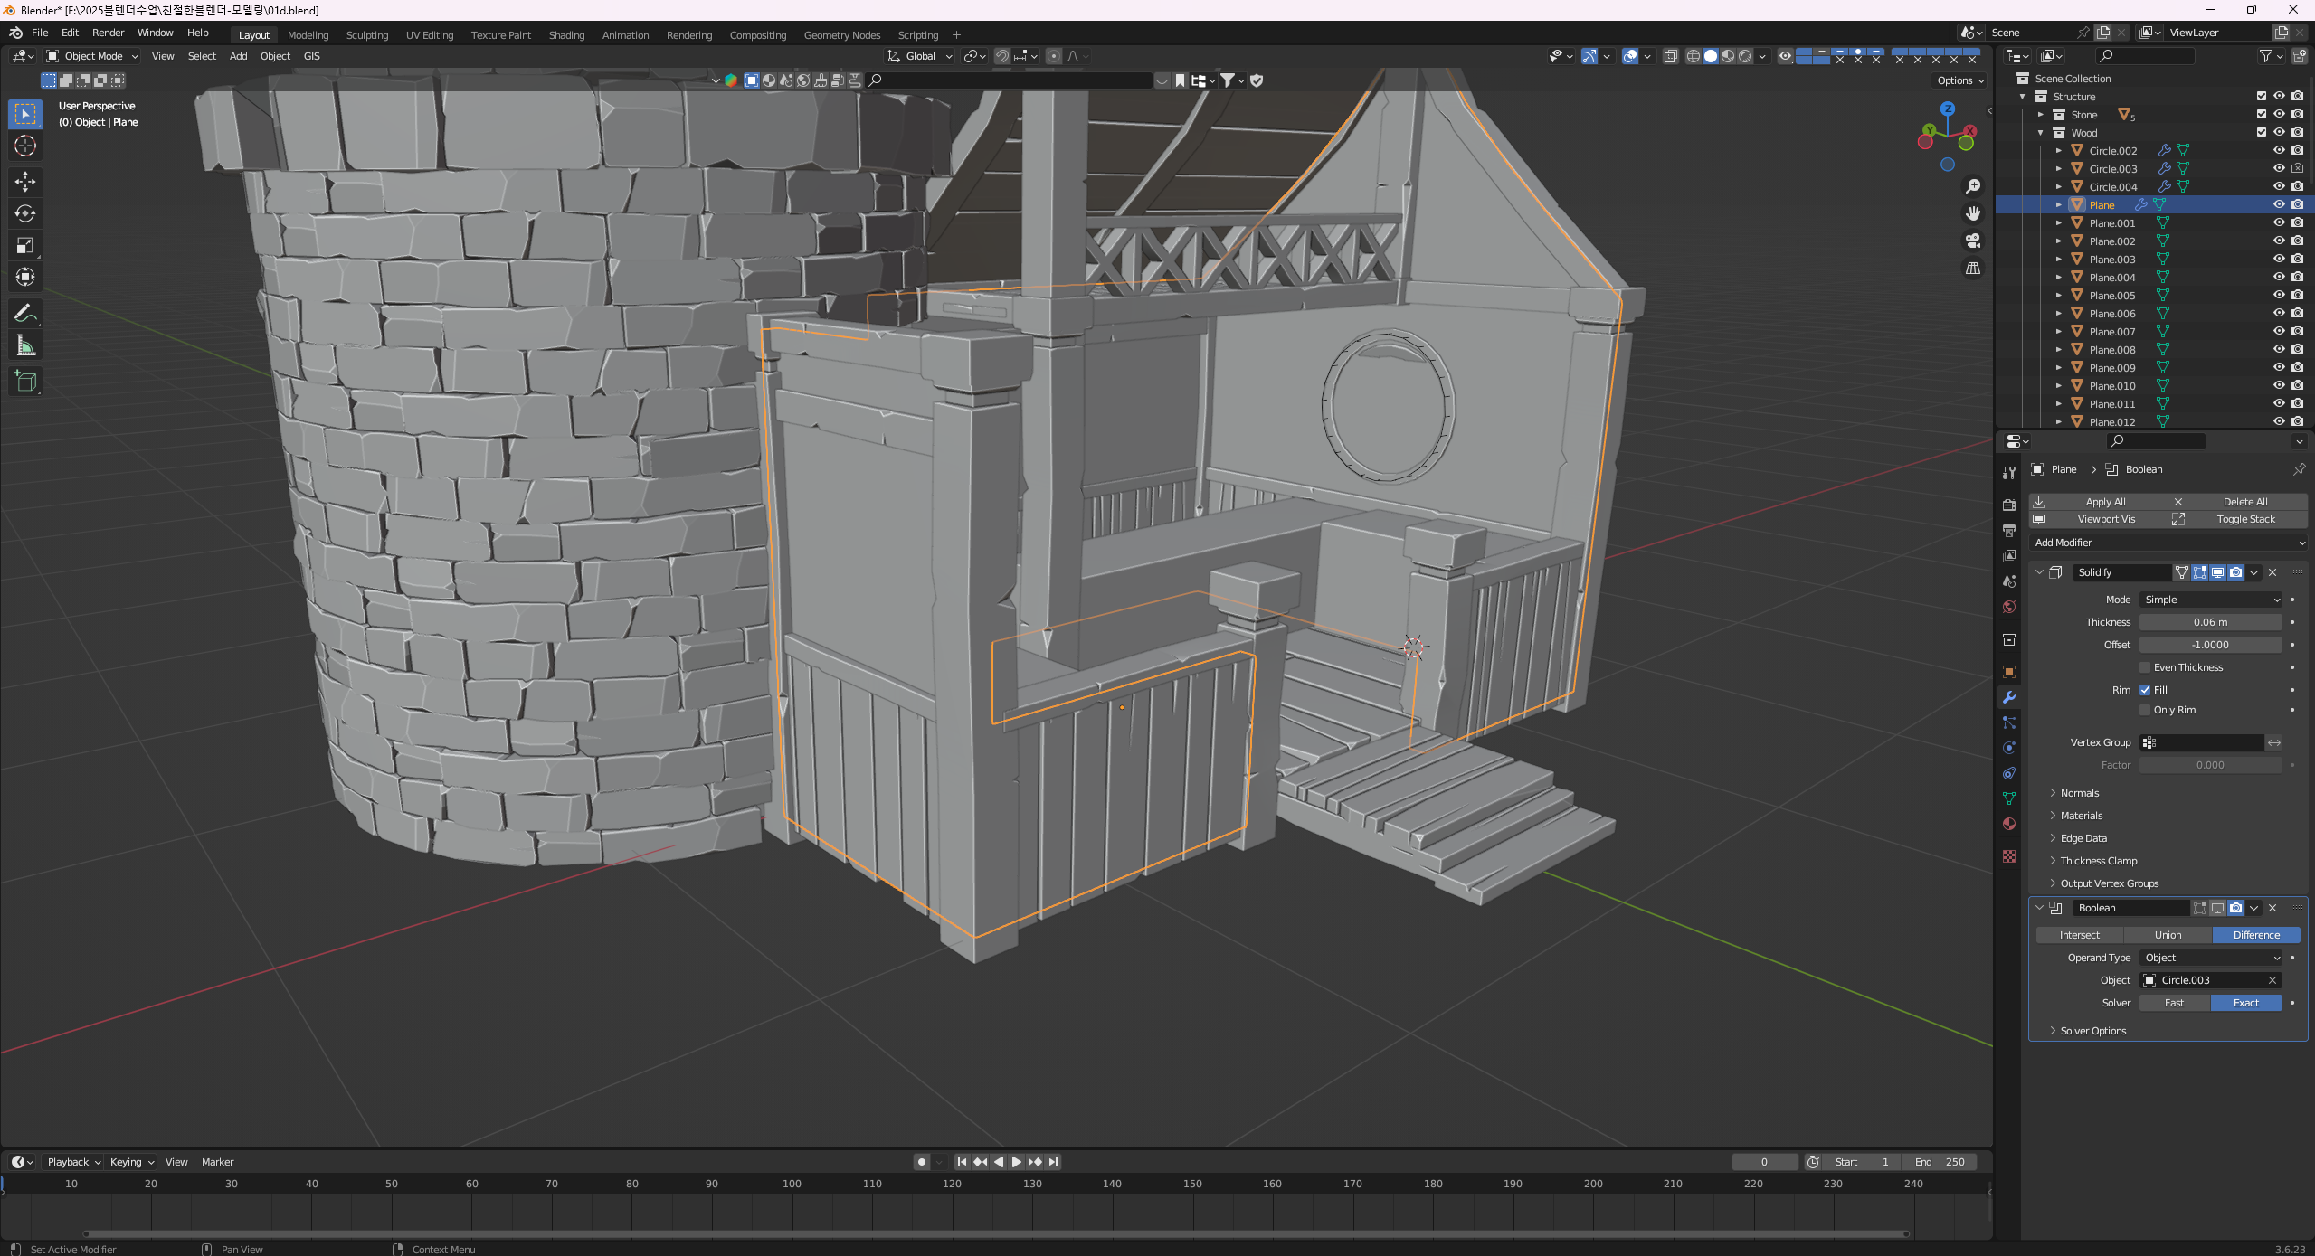Select the Union boolean operation
2315x1256 pixels.
(2168, 935)
